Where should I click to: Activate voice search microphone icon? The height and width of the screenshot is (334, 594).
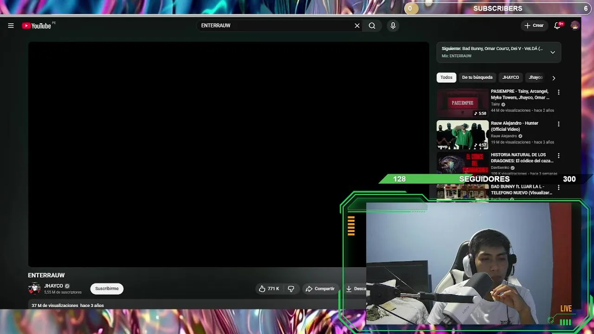(x=393, y=26)
